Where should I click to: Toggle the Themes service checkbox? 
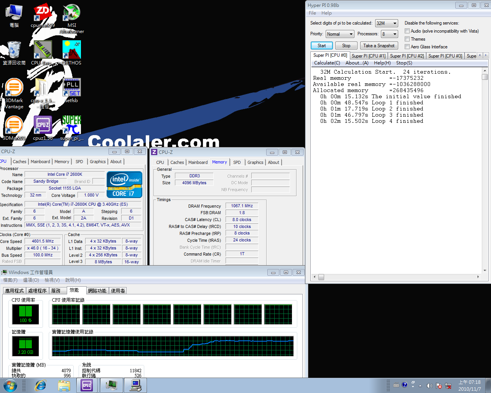[x=407, y=39]
